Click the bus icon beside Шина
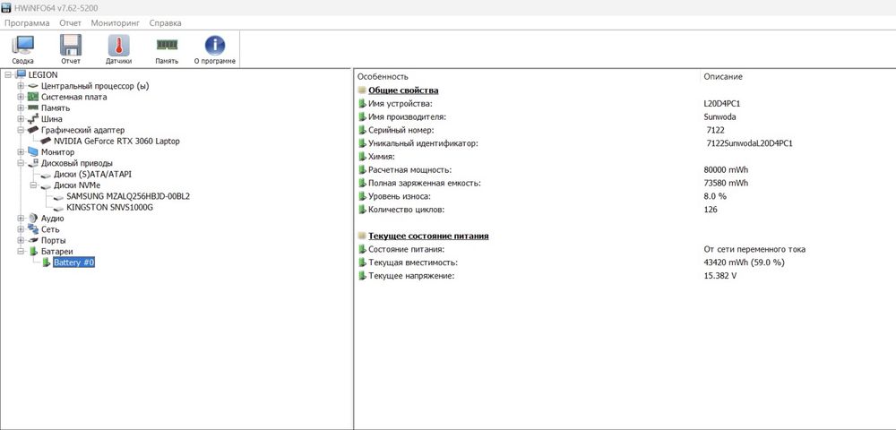The image size is (896, 430). (x=33, y=119)
